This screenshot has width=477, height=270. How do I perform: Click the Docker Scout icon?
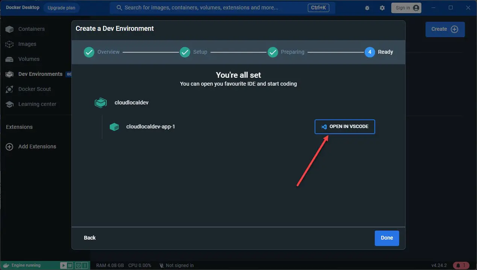[x=9, y=89]
